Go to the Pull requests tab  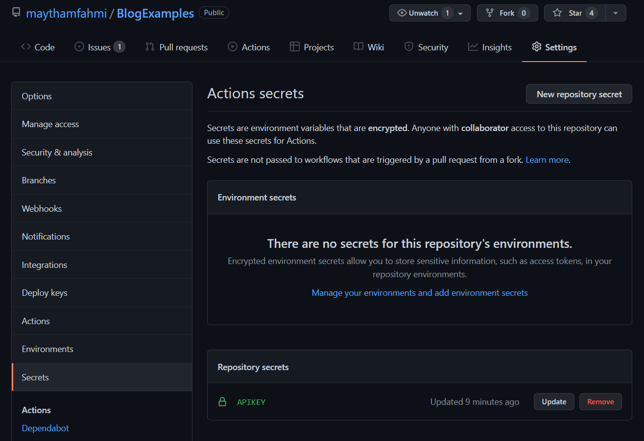coord(177,47)
